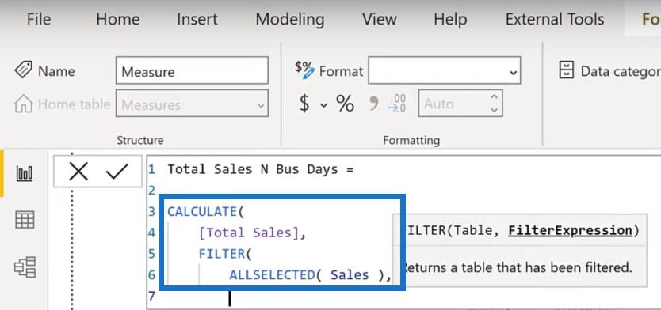Open the Format dropdown list
Viewport: 661px width, 310px height.
(445, 70)
